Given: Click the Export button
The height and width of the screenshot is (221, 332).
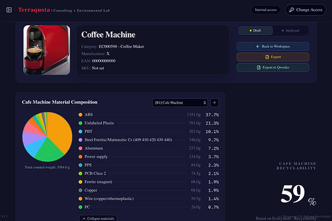Looking at the screenshot, I should click(273, 57).
